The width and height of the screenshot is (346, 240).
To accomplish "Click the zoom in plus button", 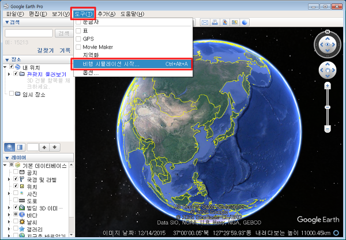I will (x=328, y=85).
